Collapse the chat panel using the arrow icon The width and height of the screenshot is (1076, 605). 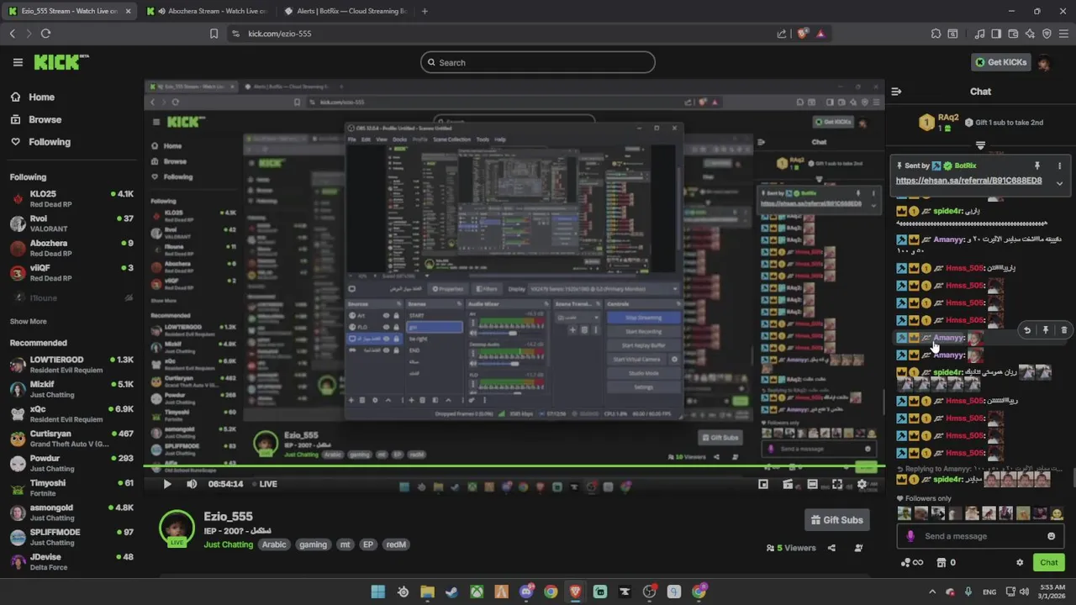tap(896, 92)
